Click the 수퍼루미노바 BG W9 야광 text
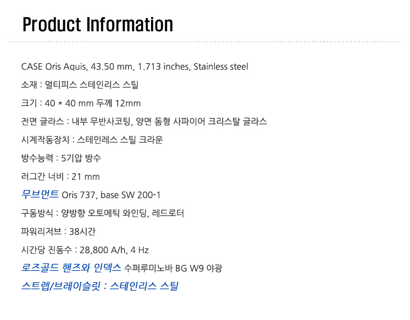 click(173, 268)
